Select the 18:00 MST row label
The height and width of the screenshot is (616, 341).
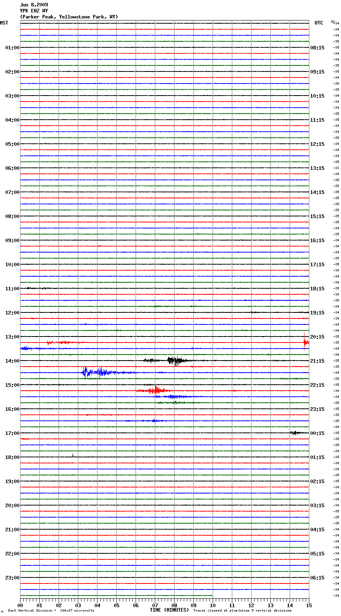tap(12, 457)
